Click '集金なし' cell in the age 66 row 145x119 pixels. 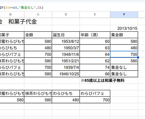pyautogui.click(x=124, y=74)
